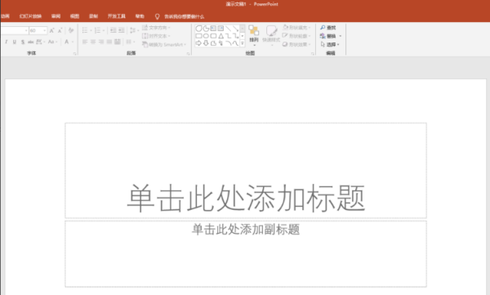Viewport: 490px width, 295px height.
Task: Open the columns dropdown
Action: (131, 42)
